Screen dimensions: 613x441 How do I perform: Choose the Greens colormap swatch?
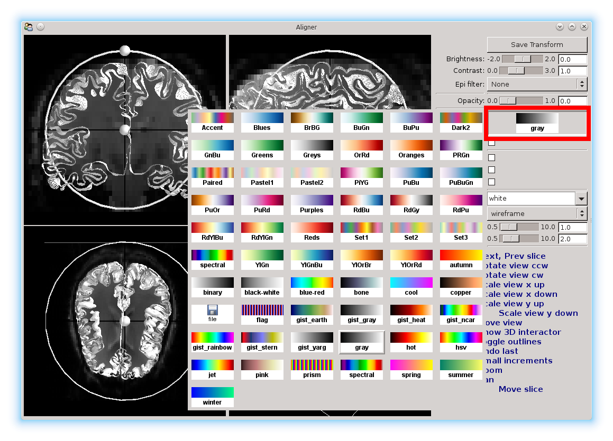click(262, 150)
